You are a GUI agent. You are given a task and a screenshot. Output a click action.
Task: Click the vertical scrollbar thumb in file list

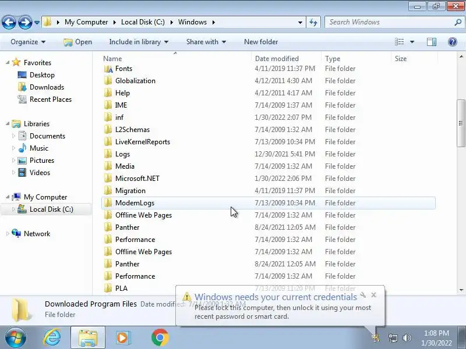461,123
